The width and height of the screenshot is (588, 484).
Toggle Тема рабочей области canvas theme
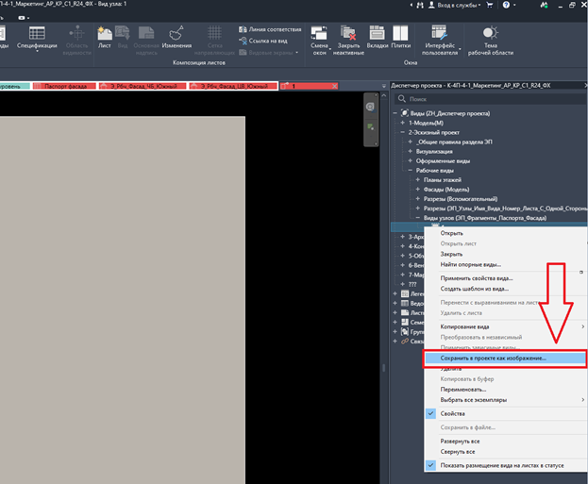point(491,41)
